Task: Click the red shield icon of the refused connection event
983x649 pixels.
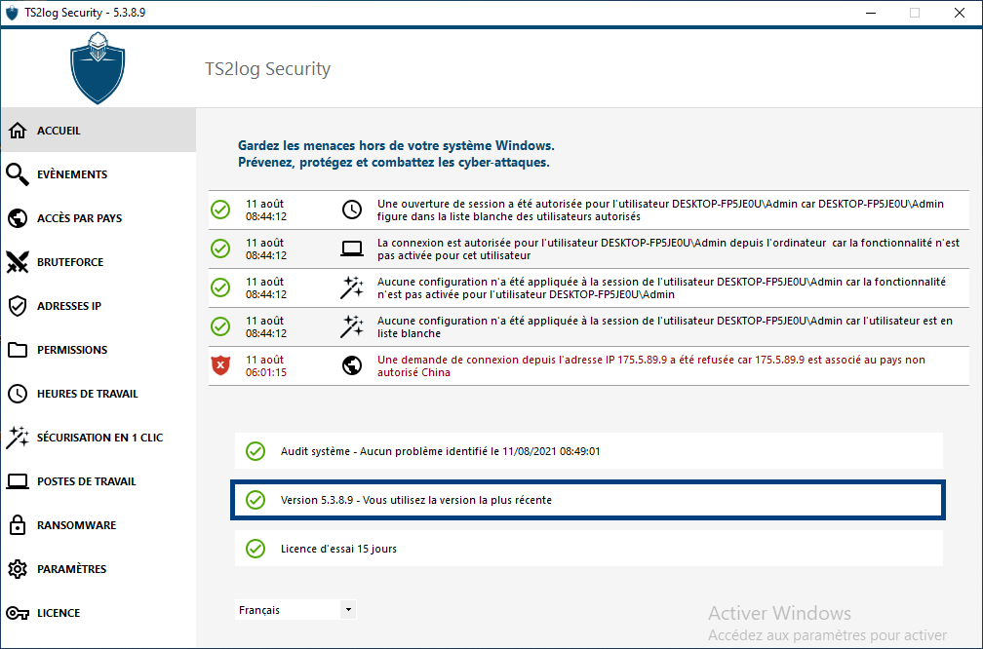Action: (x=220, y=365)
